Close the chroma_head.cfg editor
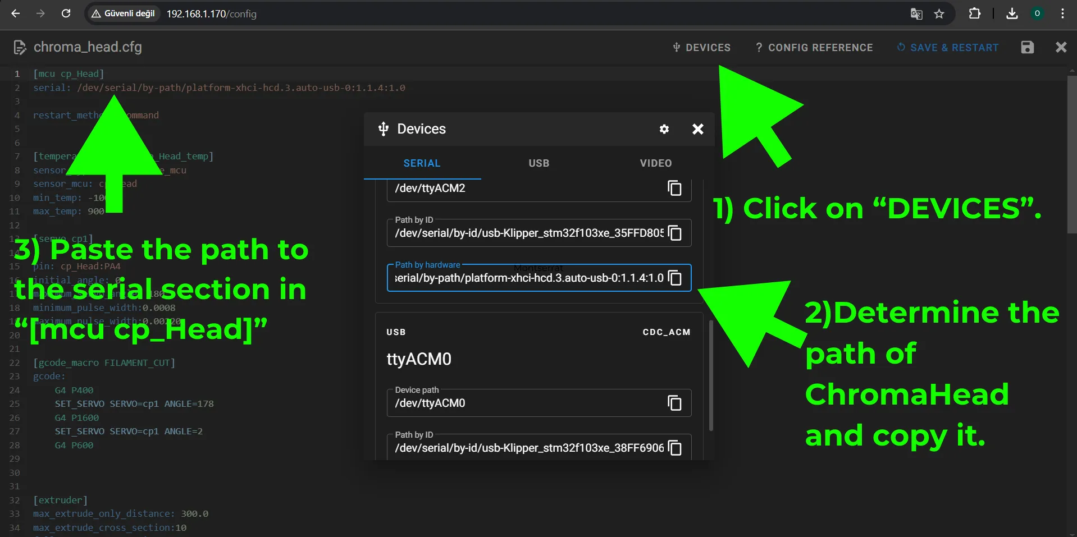The height and width of the screenshot is (537, 1077). coord(1061,48)
